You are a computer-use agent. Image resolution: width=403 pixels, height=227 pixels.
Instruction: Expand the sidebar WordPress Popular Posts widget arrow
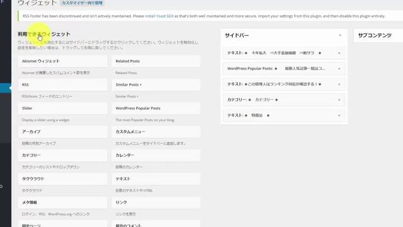point(339,69)
